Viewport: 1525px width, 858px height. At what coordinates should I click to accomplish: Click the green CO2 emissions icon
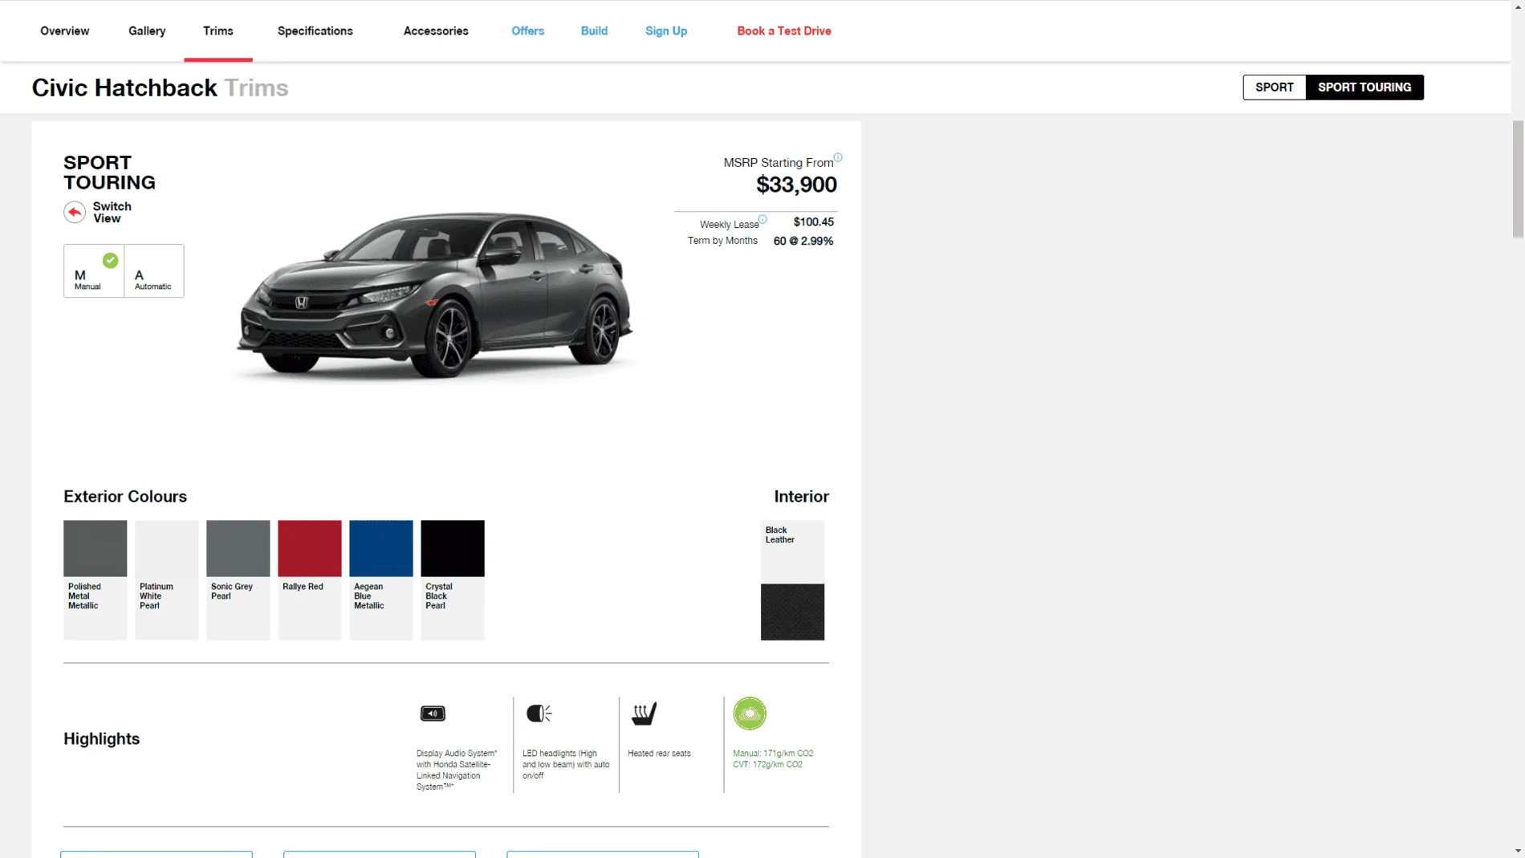pyautogui.click(x=749, y=714)
